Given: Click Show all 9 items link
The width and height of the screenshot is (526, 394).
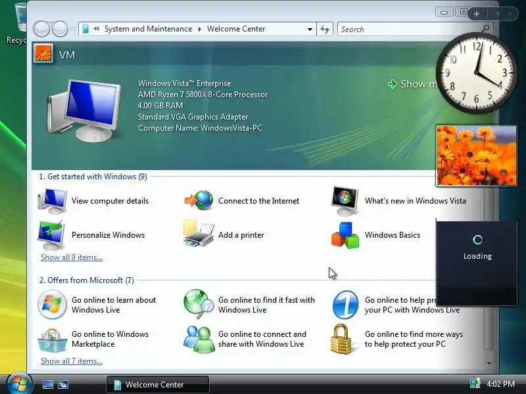Looking at the screenshot, I should 72,257.
